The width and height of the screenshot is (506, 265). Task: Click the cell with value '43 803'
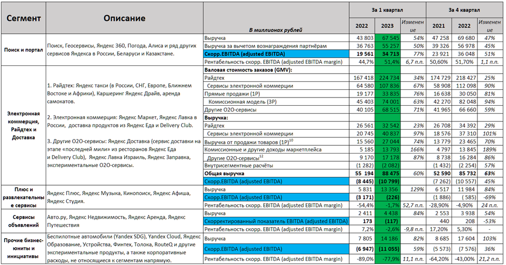coord(362,38)
